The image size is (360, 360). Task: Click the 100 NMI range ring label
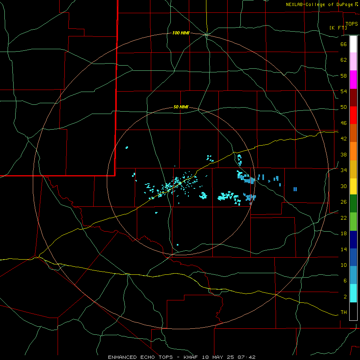(181, 33)
